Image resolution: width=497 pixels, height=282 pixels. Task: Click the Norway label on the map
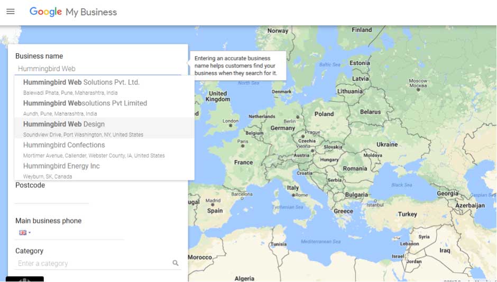pos(278,31)
